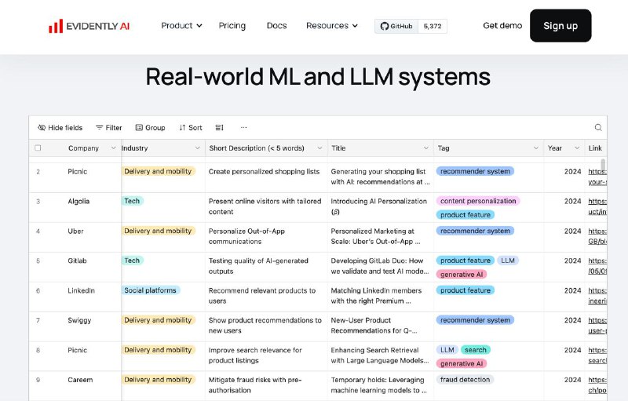Open the Pricing page

(232, 26)
